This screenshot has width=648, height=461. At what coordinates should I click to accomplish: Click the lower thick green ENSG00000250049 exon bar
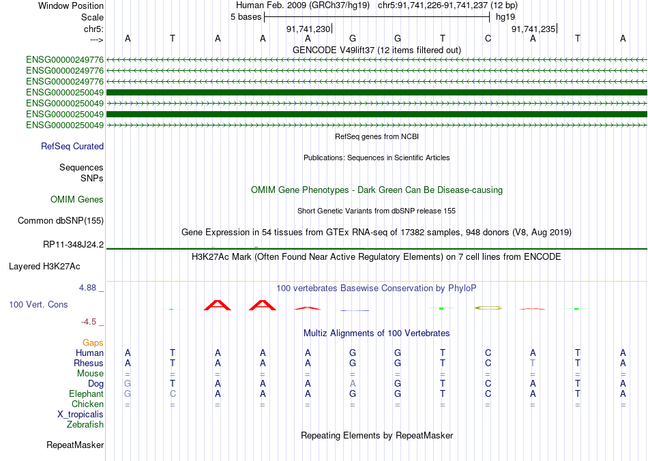coord(377,114)
